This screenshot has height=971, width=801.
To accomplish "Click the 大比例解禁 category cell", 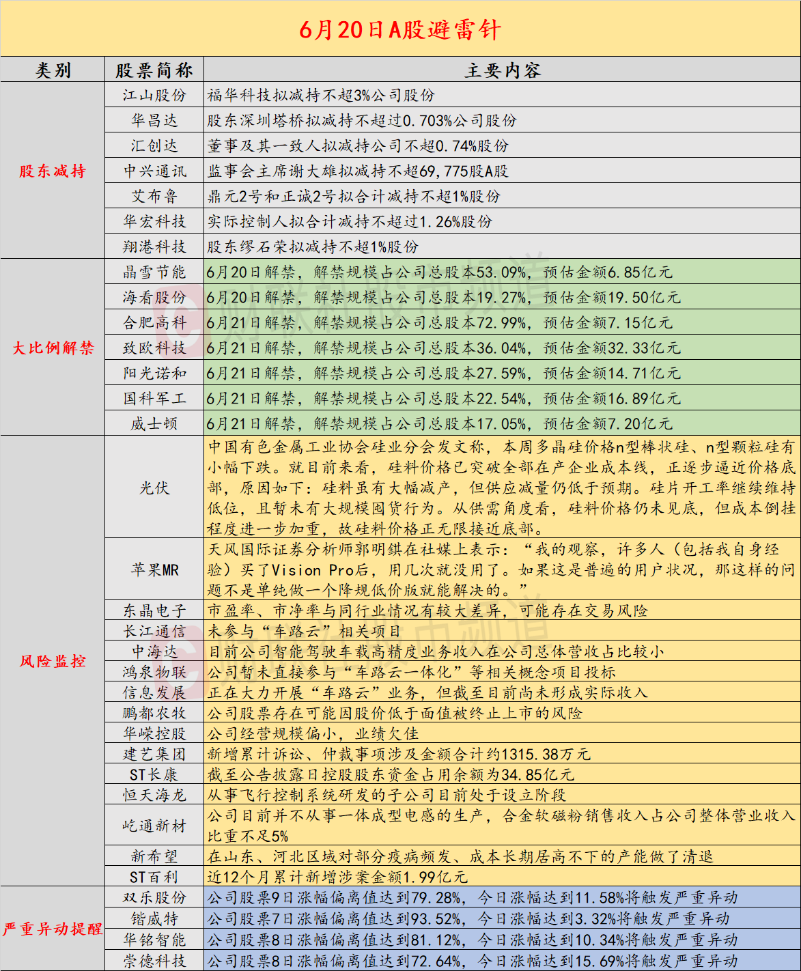I will 53,348.
